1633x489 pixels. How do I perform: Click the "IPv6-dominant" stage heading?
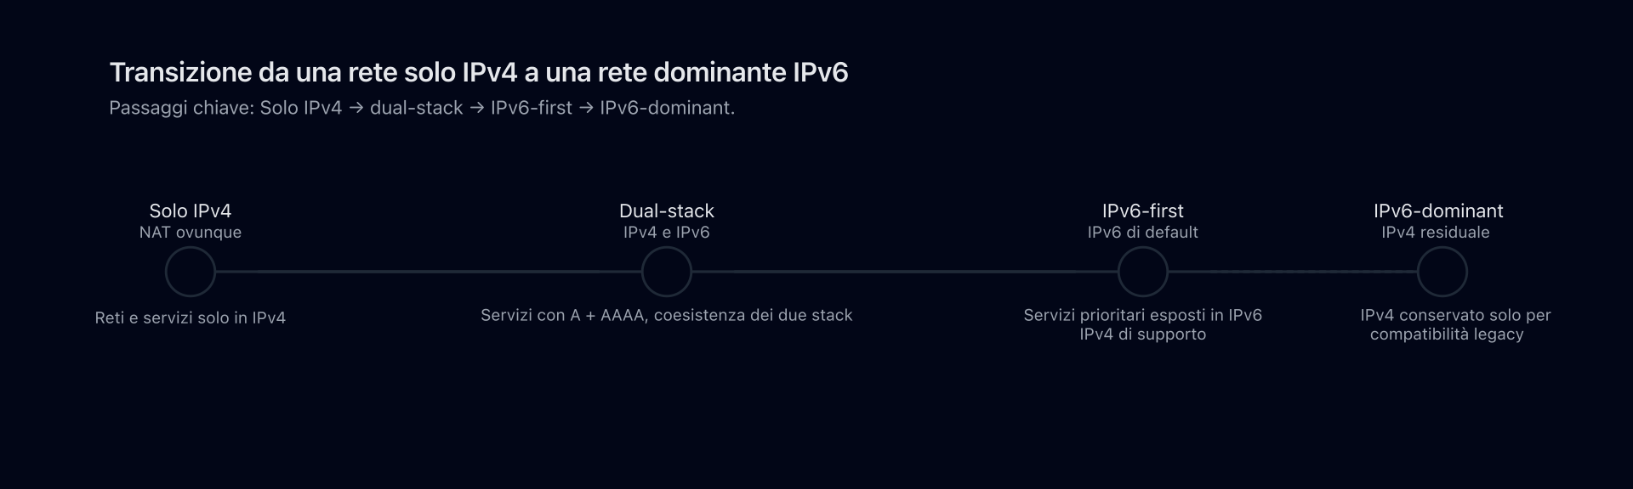pos(1438,211)
